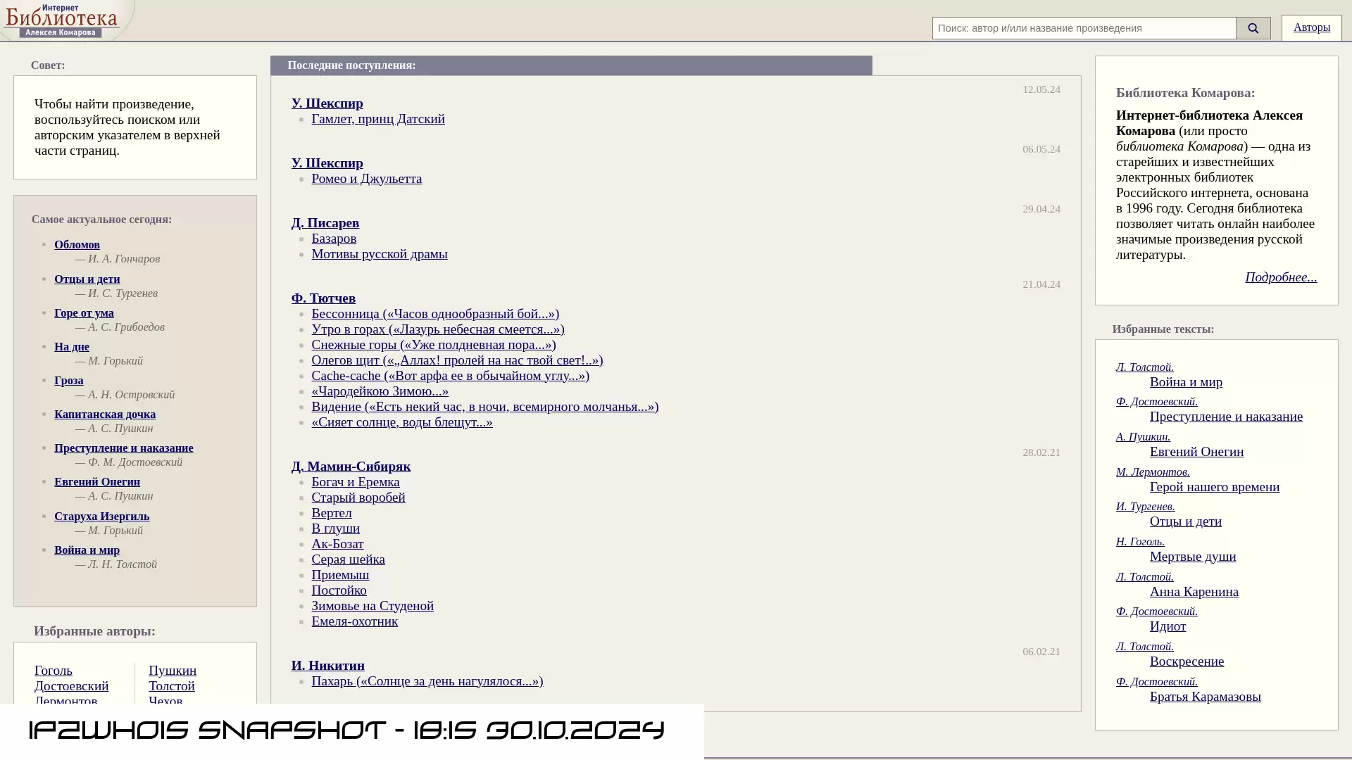Click author link А. Пушкин.
Screen dimensions: 1352x760
(x=1143, y=437)
